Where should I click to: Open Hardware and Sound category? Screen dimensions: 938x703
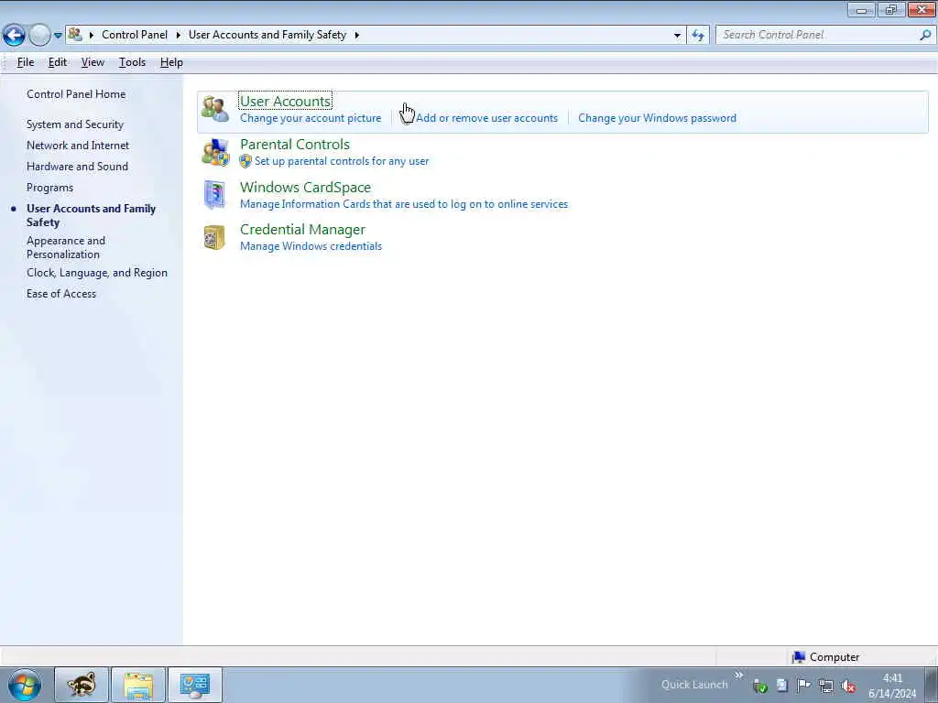point(77,167)
